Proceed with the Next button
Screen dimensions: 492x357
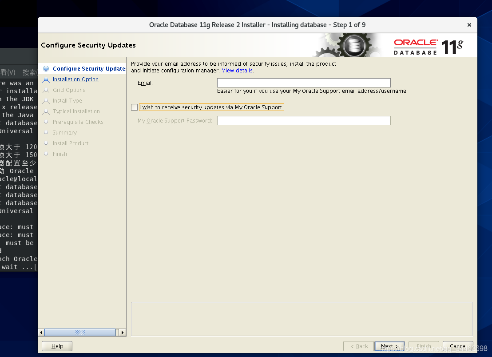point(390,346)
